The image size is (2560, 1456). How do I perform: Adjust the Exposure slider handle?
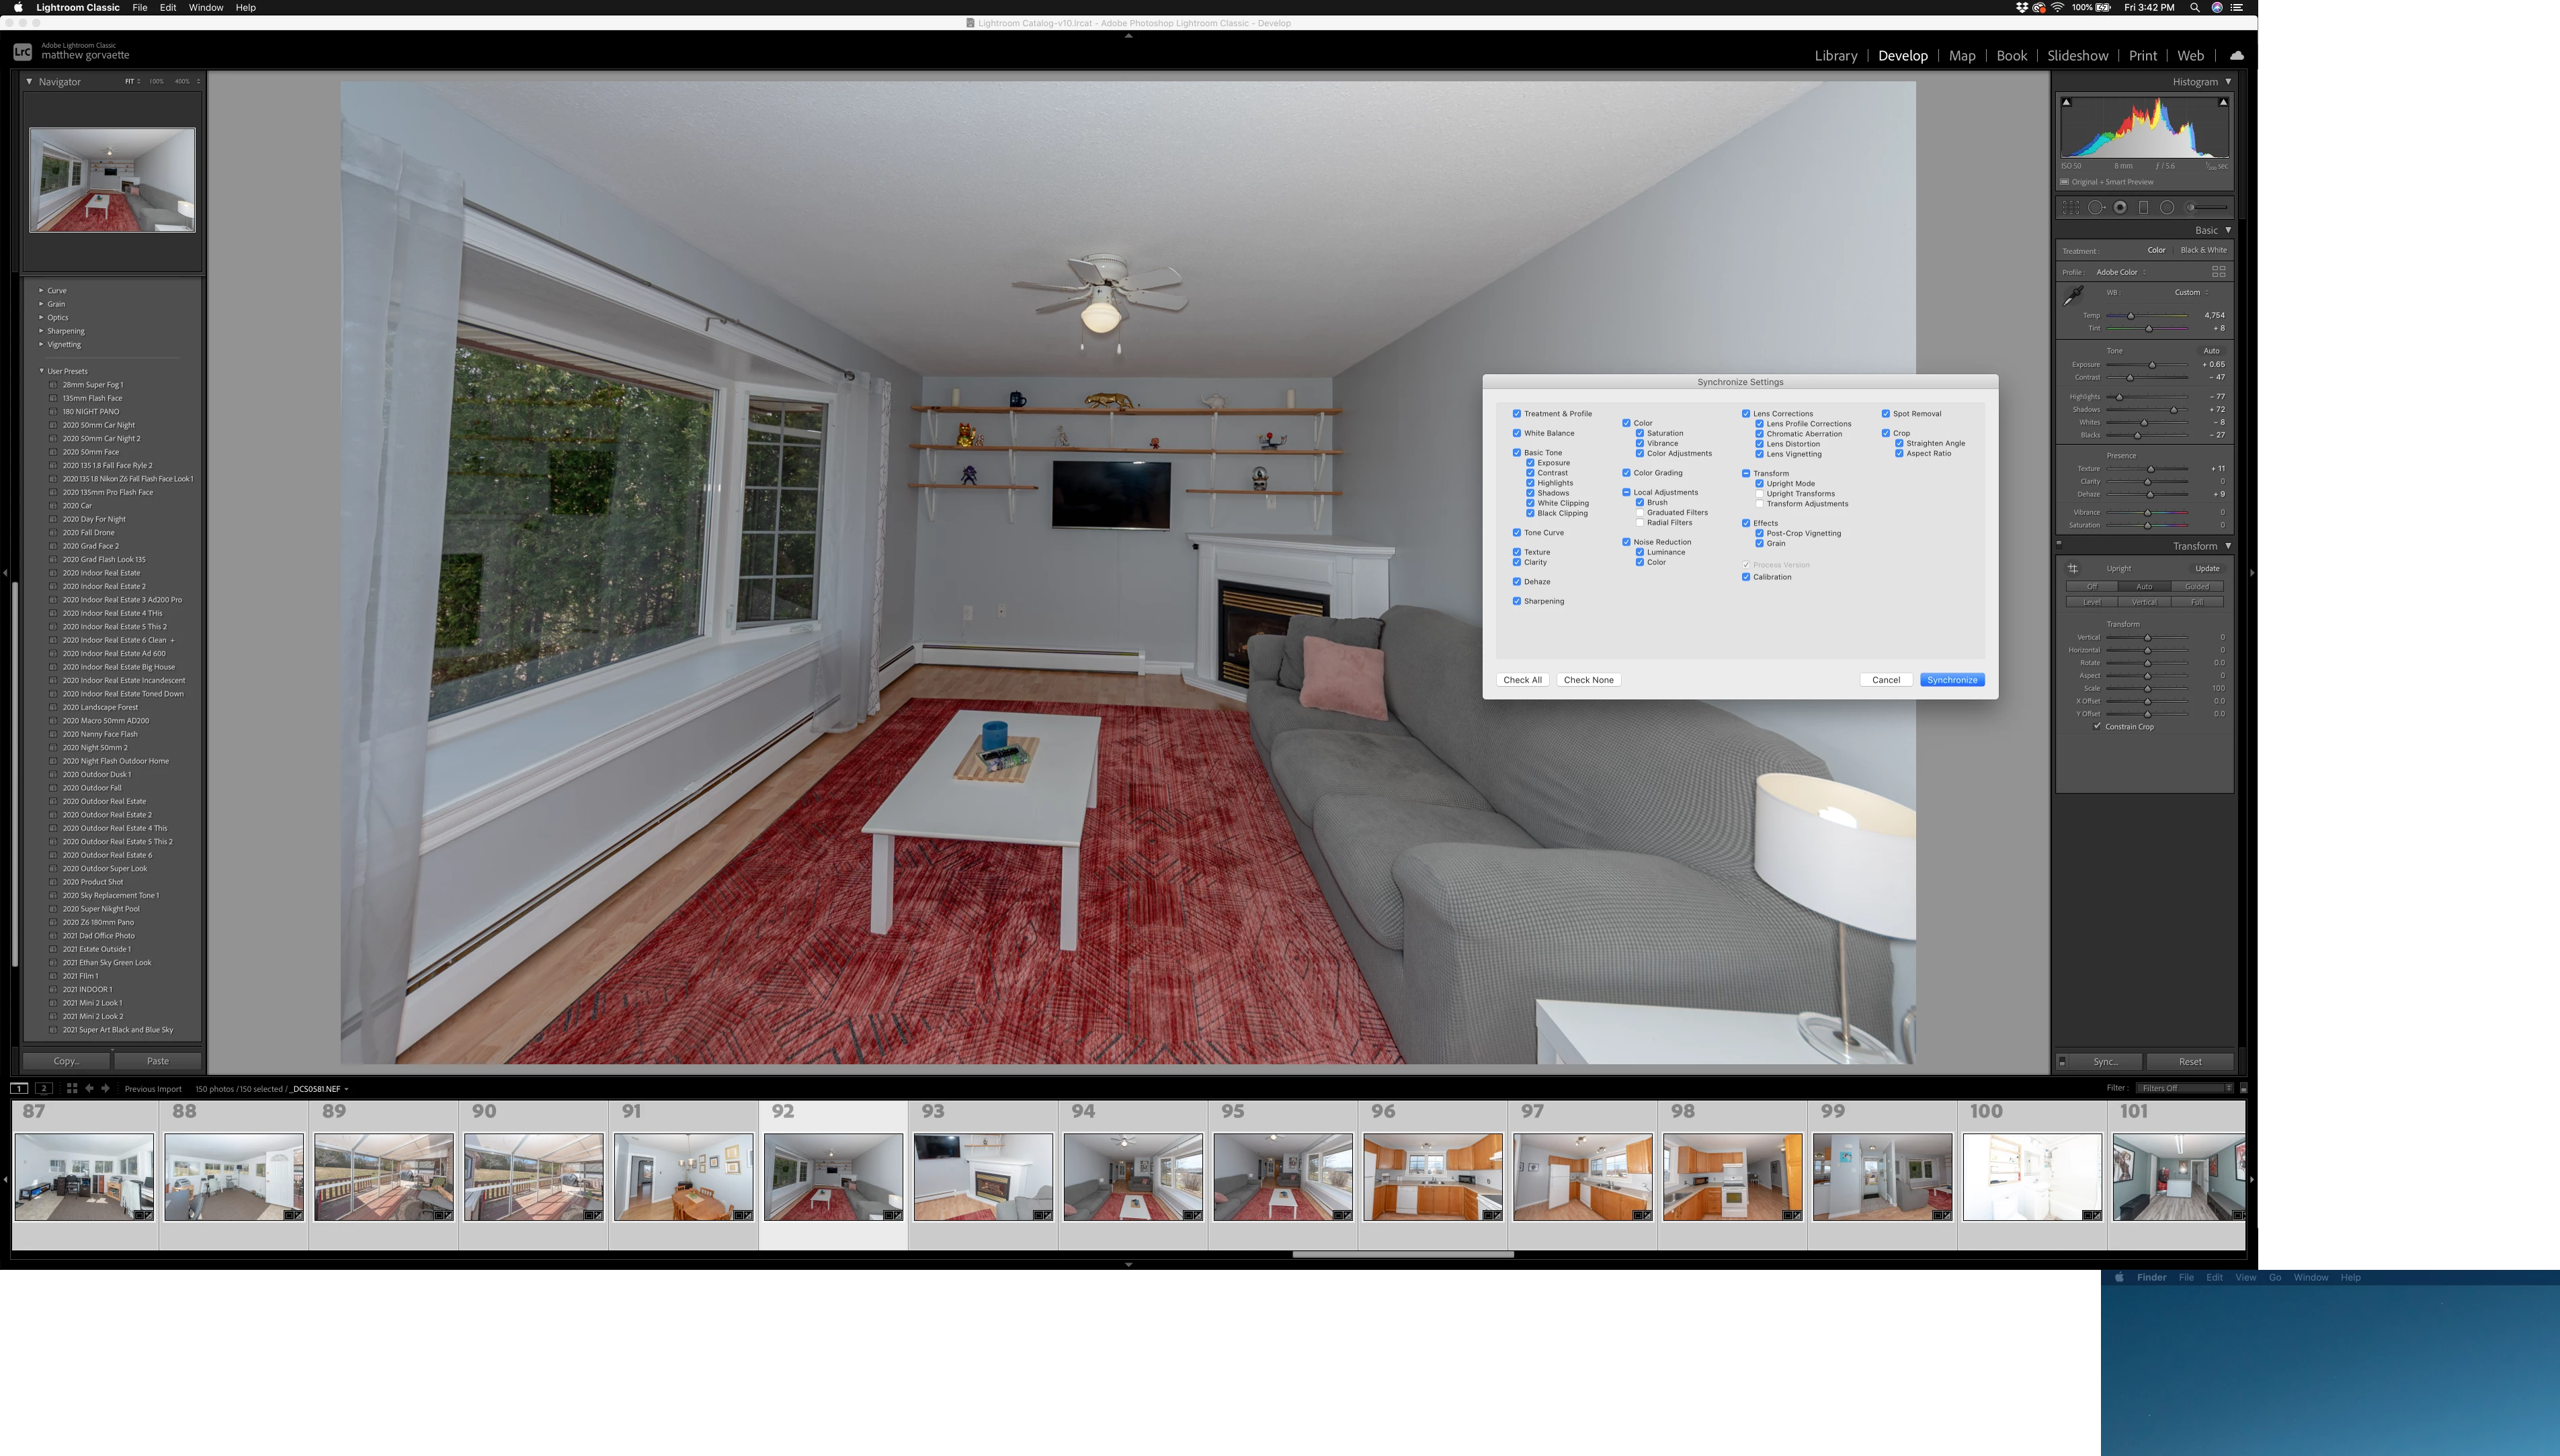pyautogui.click(x=2152, y=365)
